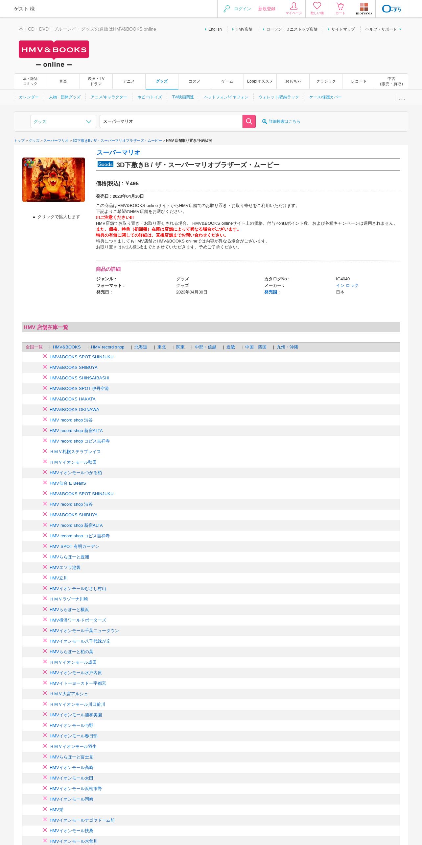Open HMVららぽーと豊洲 store link

coord(69,557)
